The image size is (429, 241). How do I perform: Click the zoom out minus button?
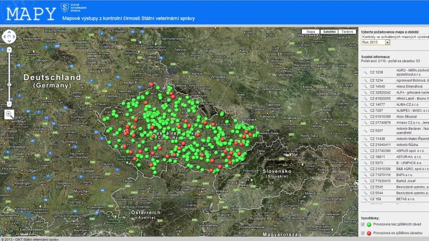tap(10, 104)
